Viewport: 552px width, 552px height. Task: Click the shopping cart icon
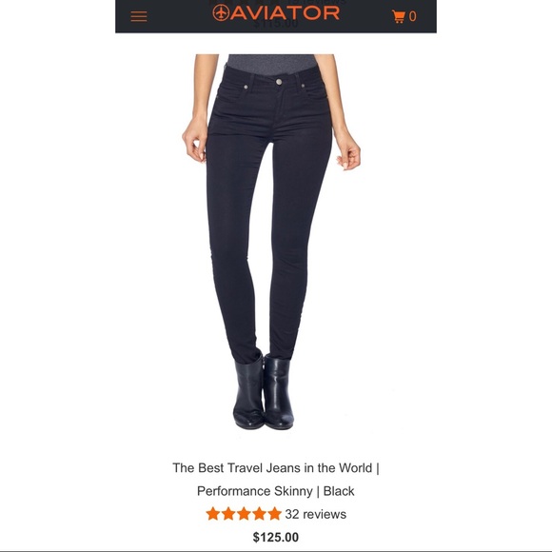pos(398,16)
